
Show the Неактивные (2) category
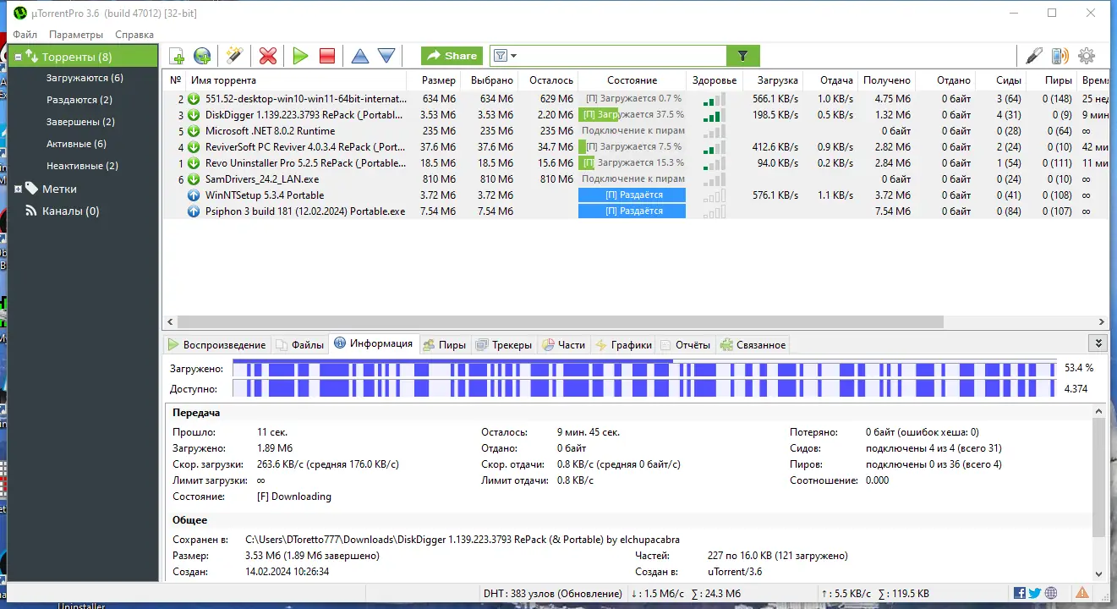pyautogui.click(x=82, y=166)
